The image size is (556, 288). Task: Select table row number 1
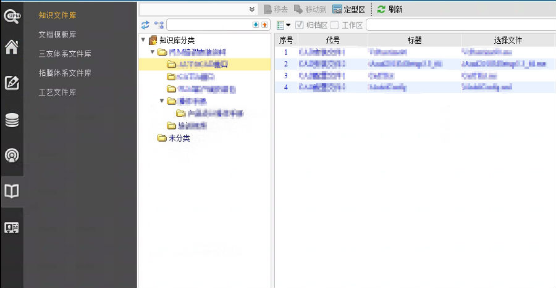pyautogui.click(x=415, y=52)
